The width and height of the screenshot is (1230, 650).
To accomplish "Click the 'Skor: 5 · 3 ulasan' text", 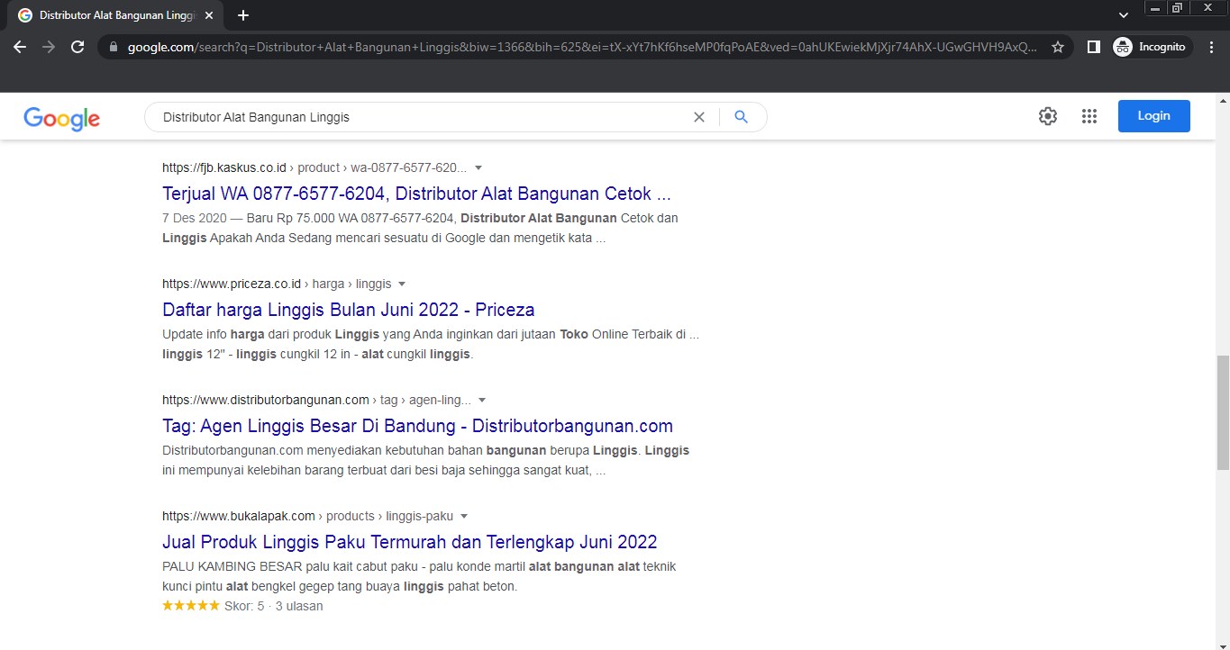I will point(274,606).
